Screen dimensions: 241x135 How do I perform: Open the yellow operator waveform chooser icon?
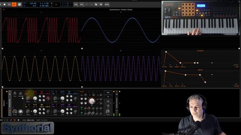(x=41, y=105)
